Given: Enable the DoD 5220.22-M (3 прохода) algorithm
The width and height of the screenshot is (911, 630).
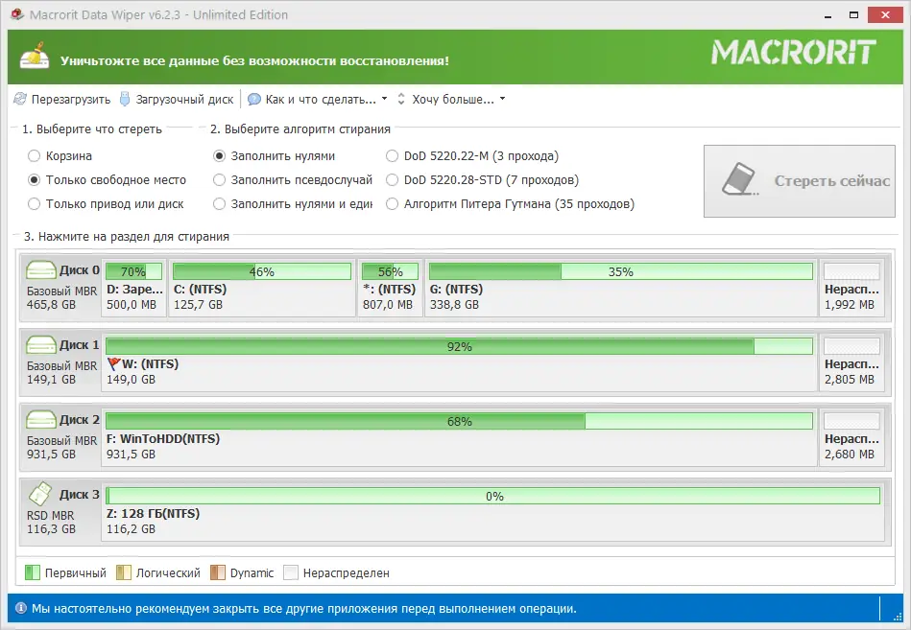Looking at the screenshot, I should (392, 155).
